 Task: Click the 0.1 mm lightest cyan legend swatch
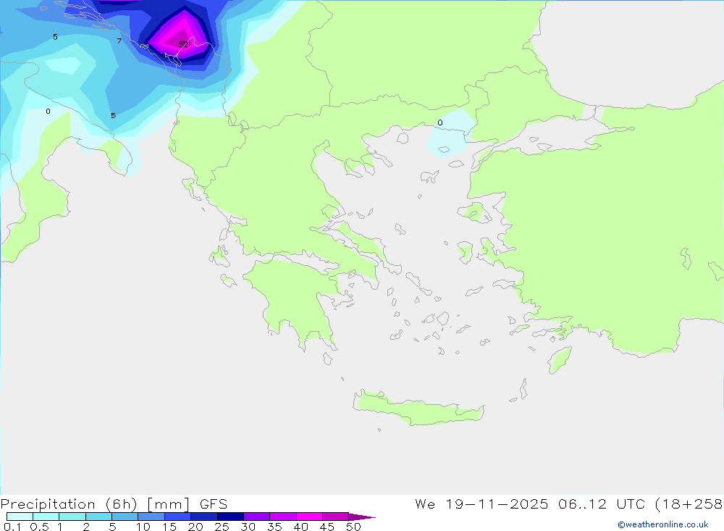(20, 517)
